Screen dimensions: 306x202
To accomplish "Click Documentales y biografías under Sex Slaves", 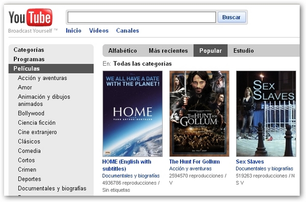I will point(264,168).
